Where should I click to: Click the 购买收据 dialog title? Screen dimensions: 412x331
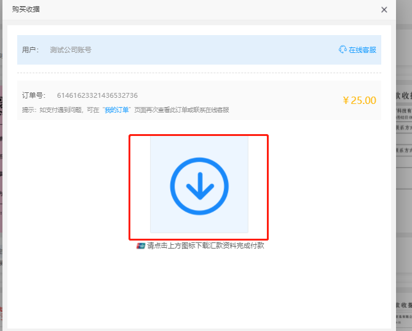pyautogui.click(x=26, y=10)
